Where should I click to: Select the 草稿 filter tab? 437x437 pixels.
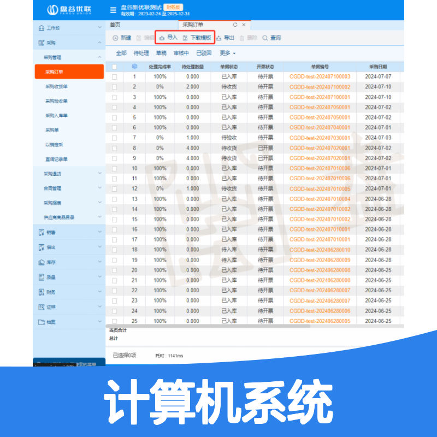click(161, 53)
